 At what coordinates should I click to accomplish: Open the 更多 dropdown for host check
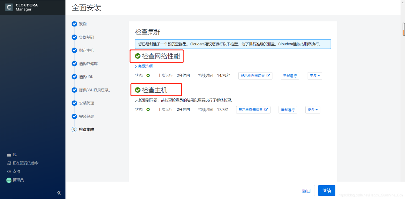[x=312, y=110]
